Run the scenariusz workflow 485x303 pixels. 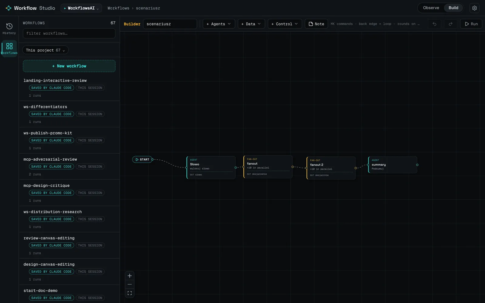pos(471,24)
